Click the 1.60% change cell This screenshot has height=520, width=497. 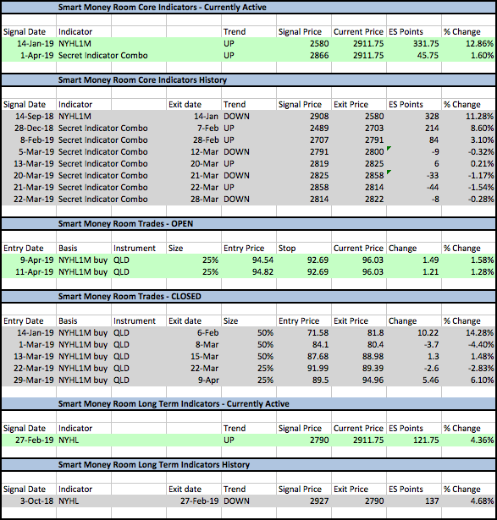[482, 56]
